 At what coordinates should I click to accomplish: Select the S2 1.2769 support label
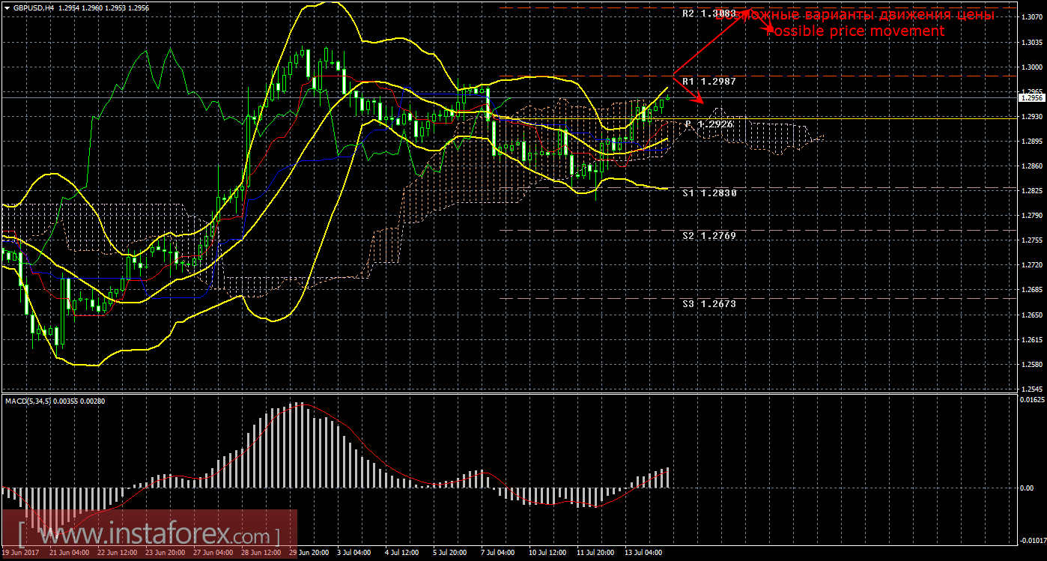[x=708, y=236]
